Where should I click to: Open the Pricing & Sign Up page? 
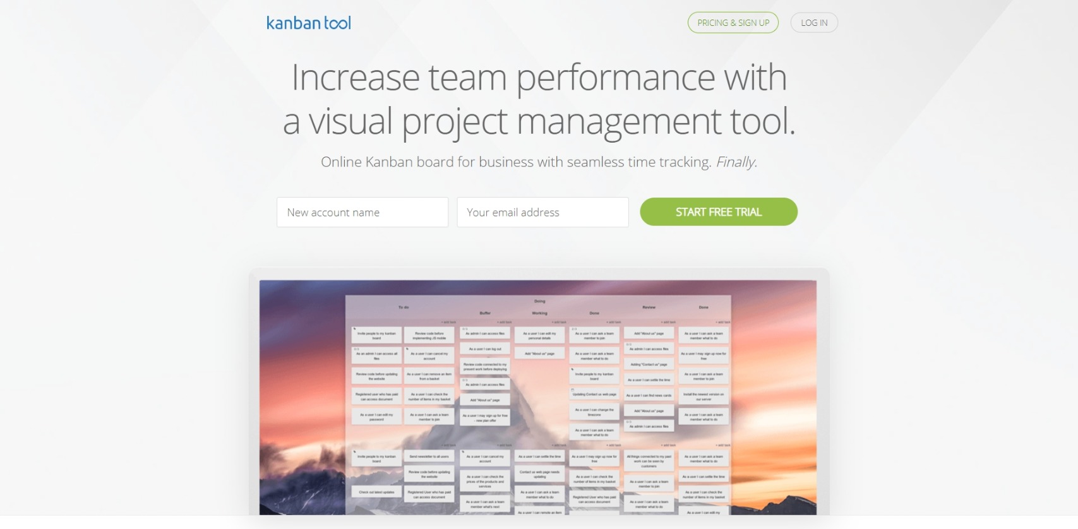[733, 23]
